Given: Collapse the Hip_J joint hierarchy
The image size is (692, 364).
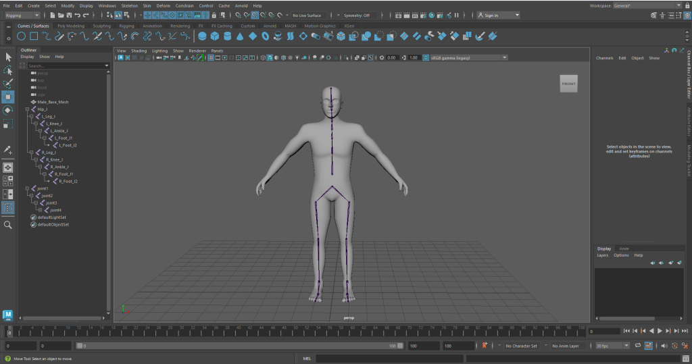Looking at the screenshot, I should pos(27,109).
